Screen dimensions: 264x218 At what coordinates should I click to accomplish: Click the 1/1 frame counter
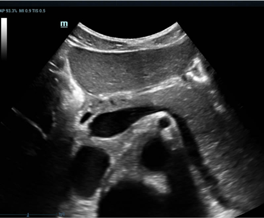[x=62, y=214]
